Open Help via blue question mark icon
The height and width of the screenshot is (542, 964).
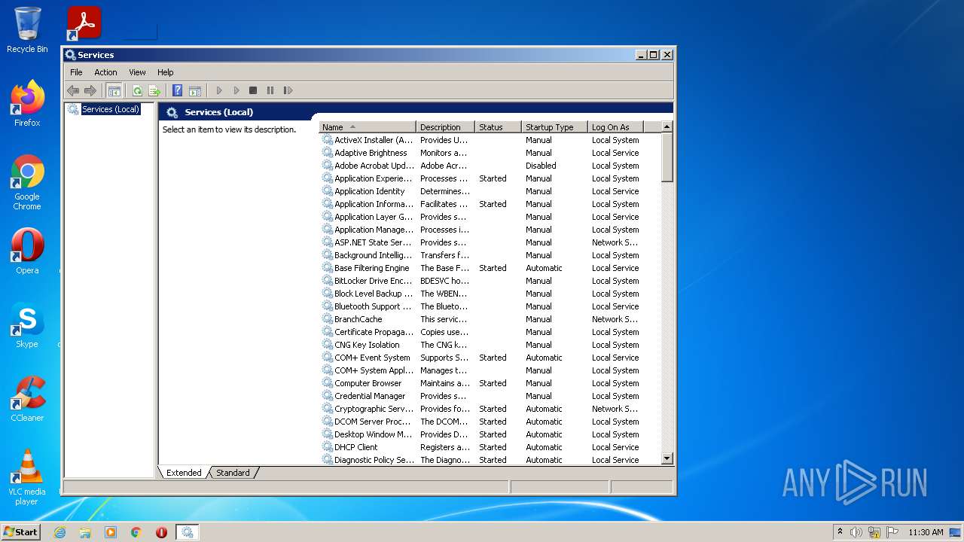(178, 90)
